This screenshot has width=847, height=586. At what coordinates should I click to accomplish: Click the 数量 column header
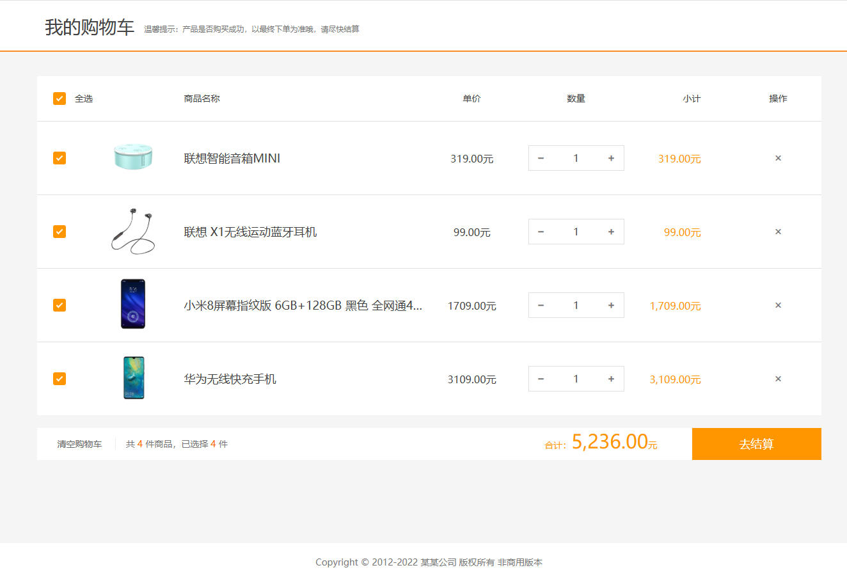(x=576, y=99)
